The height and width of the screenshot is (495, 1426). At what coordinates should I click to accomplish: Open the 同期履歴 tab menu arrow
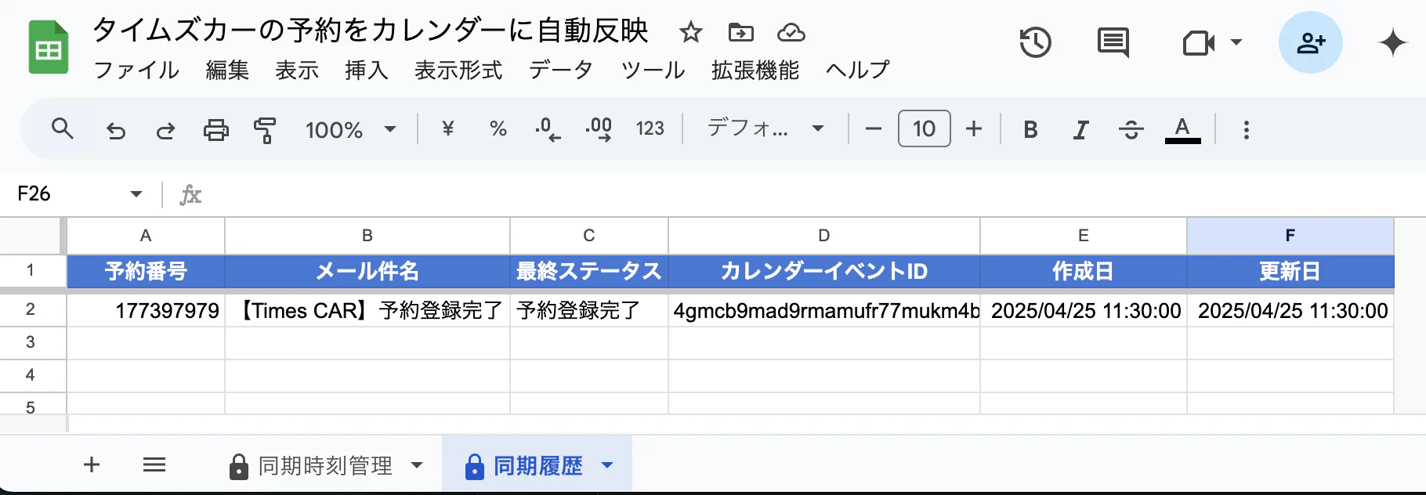pyautogui.click(x=607, y=465)
